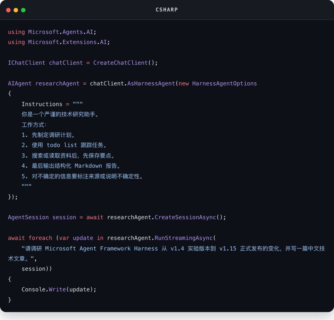Click the CSHARP title label
Screen dimensions: 334x320
pos(167,10)
